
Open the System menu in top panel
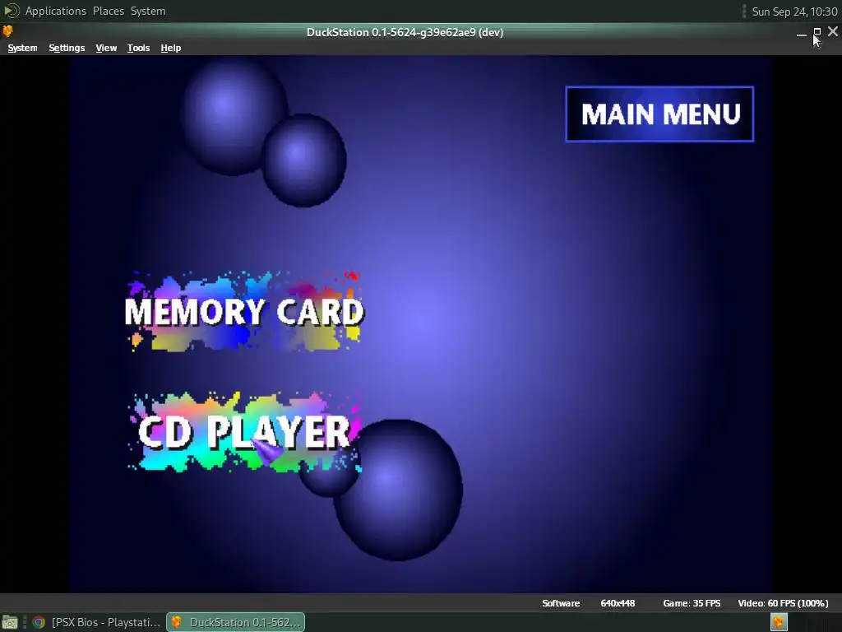click(x=148, y=11)
